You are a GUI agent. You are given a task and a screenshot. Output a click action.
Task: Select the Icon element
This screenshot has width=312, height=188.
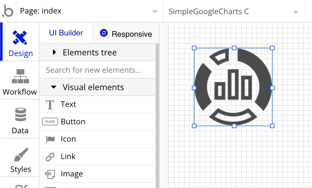(68, 139)
